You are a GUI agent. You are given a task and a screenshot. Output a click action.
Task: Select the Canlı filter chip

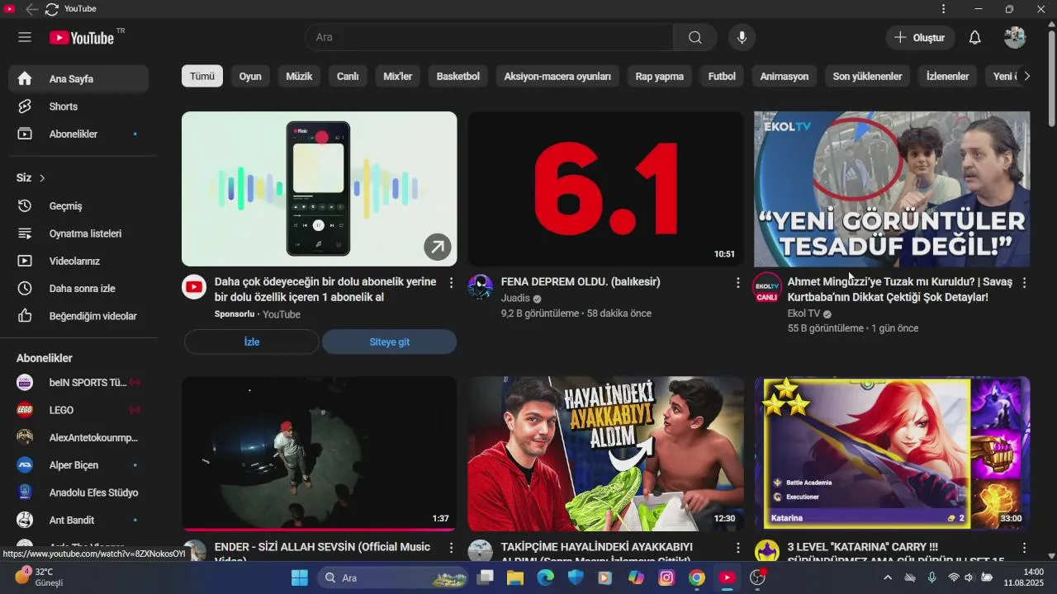pyautogui.click(x=348, y=76)
